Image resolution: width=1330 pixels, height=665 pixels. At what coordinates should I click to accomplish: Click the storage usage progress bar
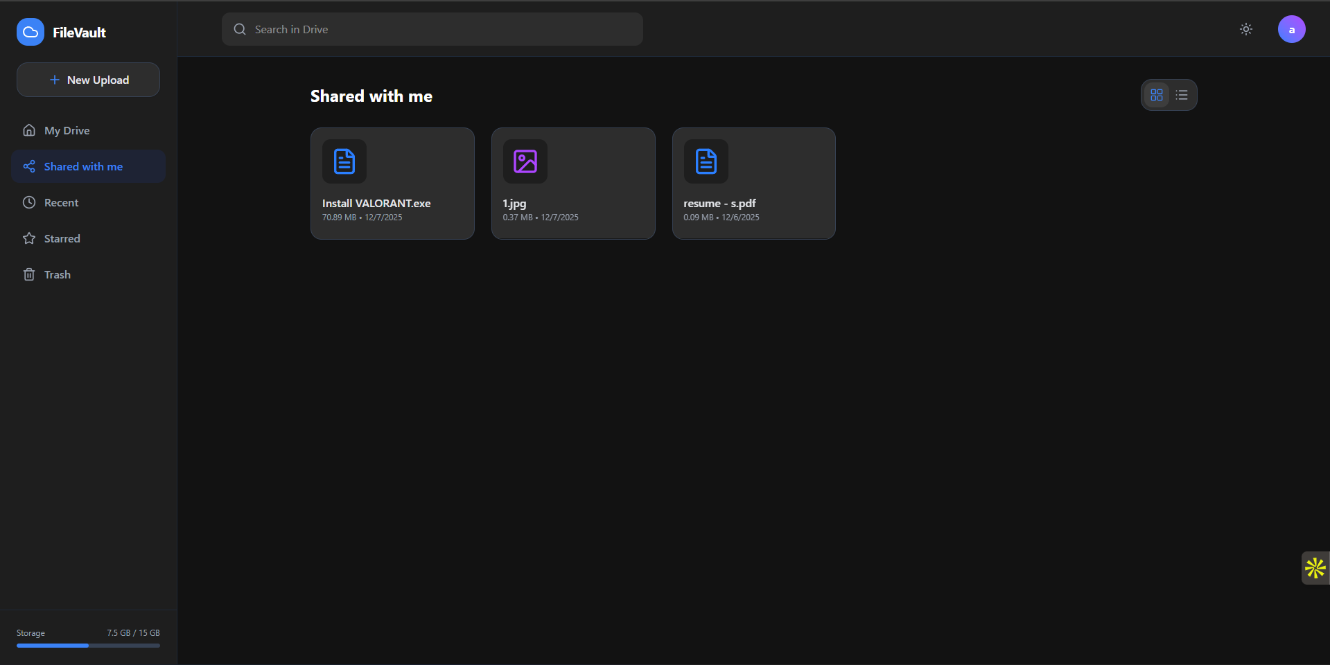[x=87, y=645]
